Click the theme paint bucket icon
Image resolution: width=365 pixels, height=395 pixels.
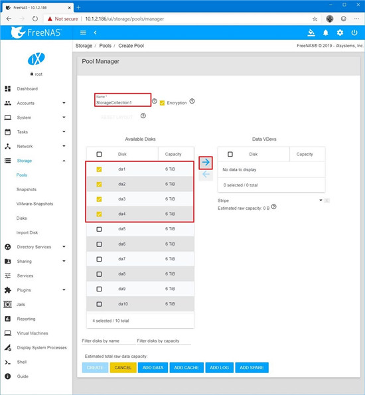311,33
